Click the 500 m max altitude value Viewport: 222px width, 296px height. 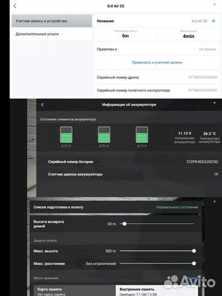point(111,251)
